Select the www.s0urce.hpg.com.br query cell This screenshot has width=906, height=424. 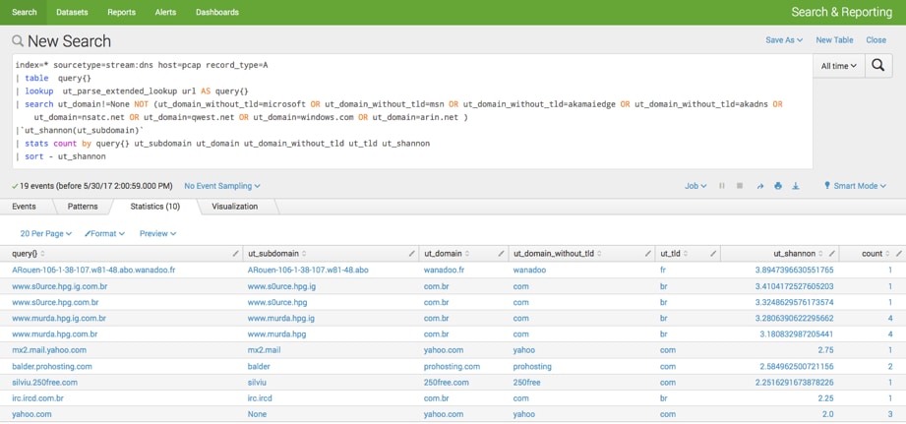(x=55, y=302)
